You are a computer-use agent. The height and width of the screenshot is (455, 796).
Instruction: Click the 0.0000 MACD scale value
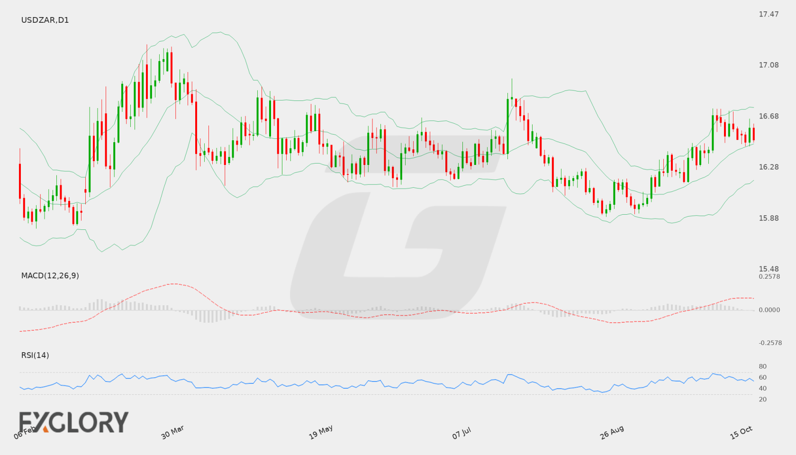769,309
